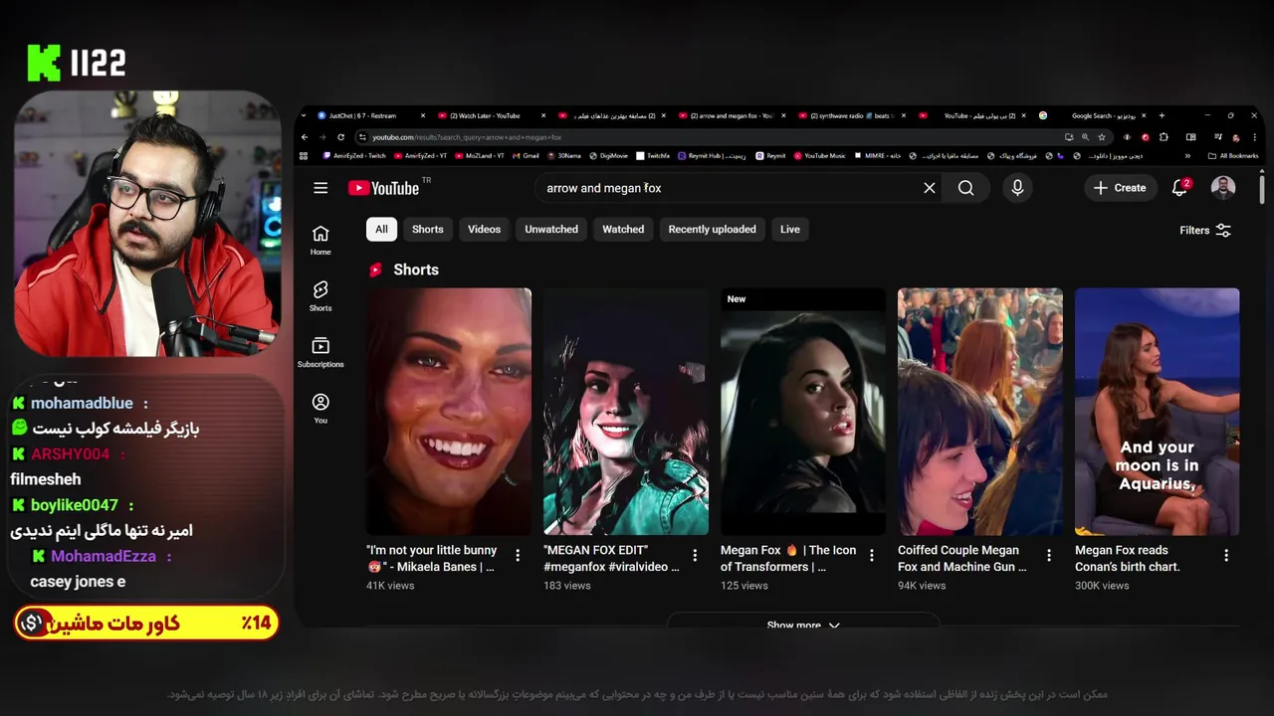The width and height of the screenshot is (1274, 716).
Task: Open options for Coiffed Couple short
Action: click(1049, 555)
